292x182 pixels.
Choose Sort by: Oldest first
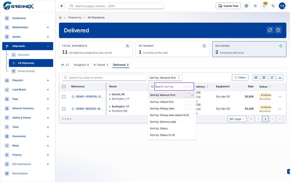click(x=172, y=102)
